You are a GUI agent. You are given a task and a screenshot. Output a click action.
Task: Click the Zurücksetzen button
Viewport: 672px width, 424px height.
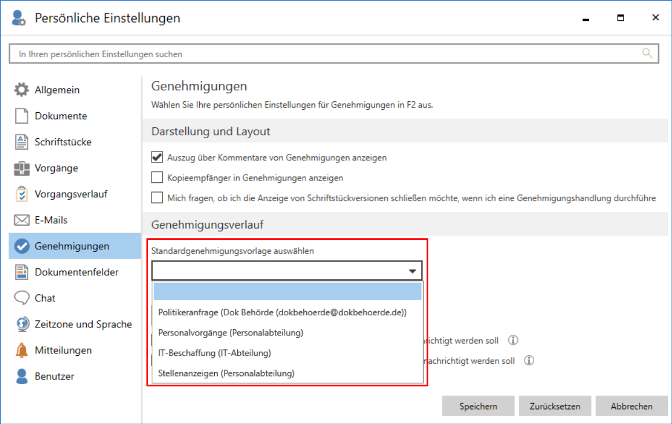click(x=555, y=406)
